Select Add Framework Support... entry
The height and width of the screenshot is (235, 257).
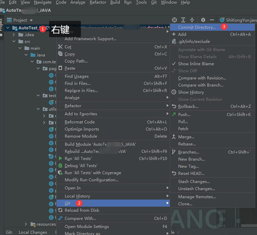pos(113,39)
